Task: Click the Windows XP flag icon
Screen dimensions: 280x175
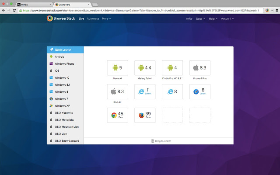Action: tap(51, 106)
